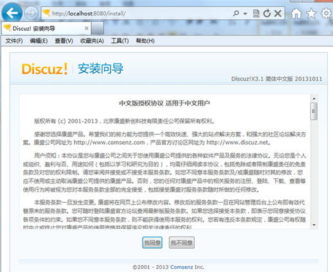The width and height of the screenshot is (333, 272).
Task: Expand the address bar dropdown arrow
Action: (x=245, y=14)
